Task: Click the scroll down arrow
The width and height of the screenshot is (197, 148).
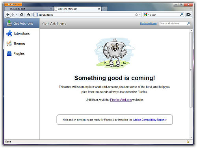Action: (x=191, y=138)
